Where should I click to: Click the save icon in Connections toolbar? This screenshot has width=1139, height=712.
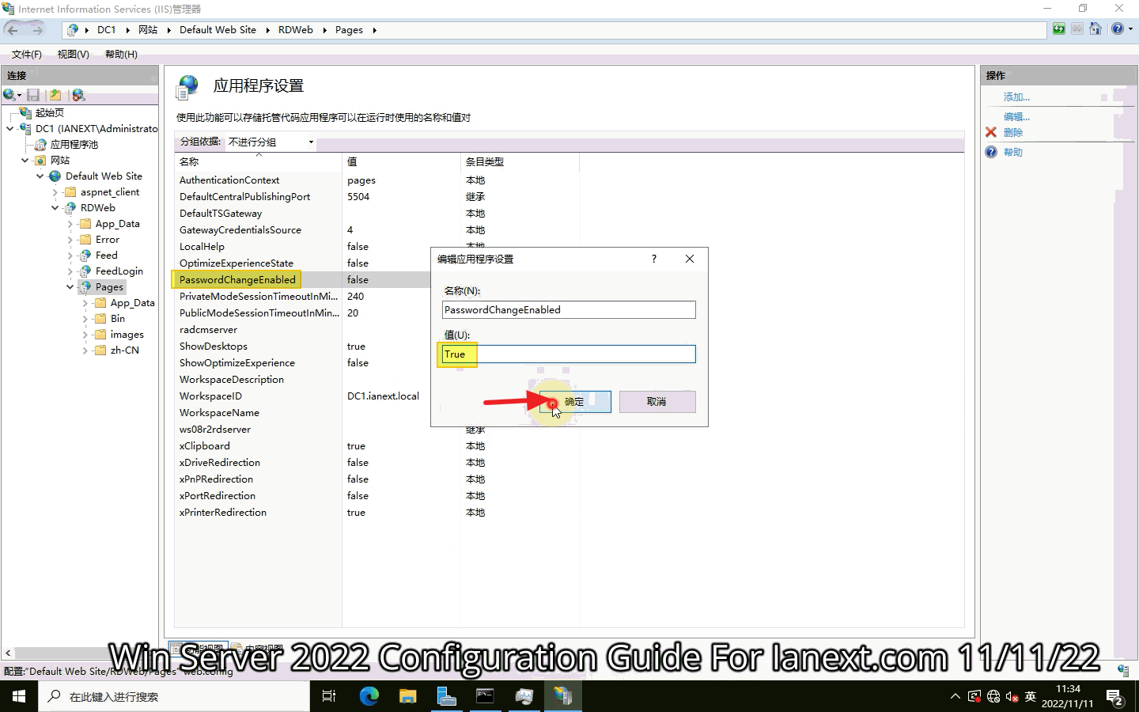click(33, 95)
